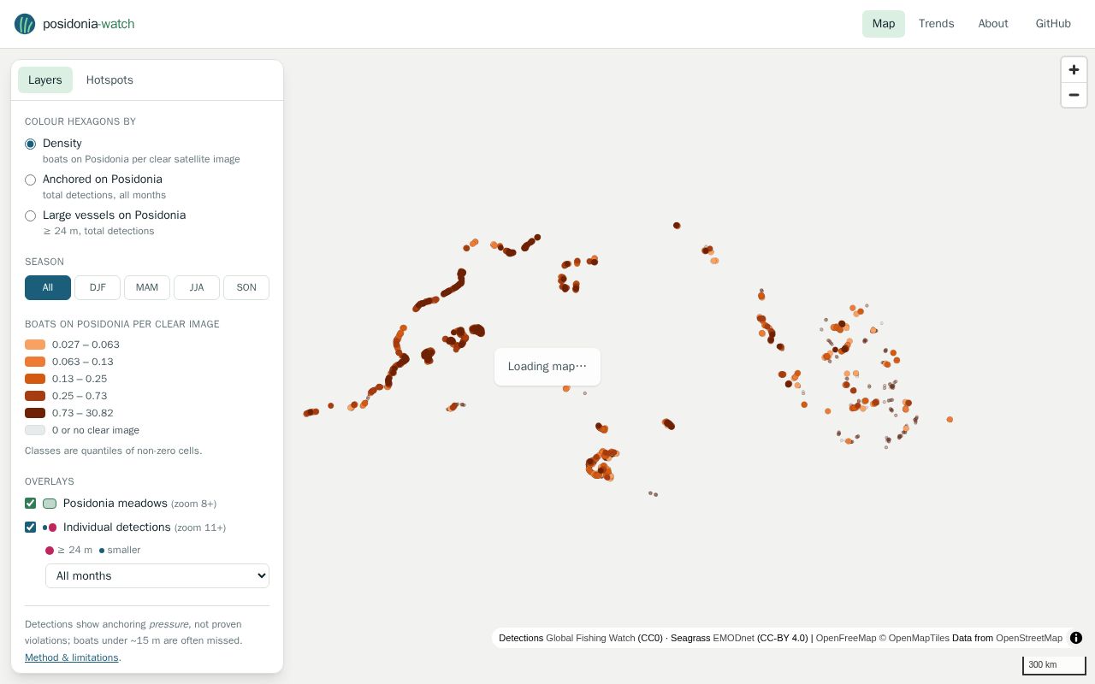1095x684 pixels.
Task: Open the Method & limitations link
Action: tap(72, 657)
